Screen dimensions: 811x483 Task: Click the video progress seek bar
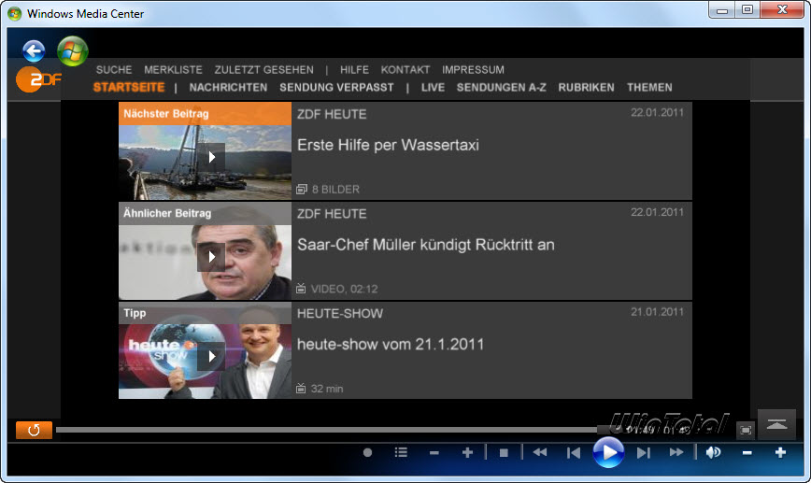point(327,430)
